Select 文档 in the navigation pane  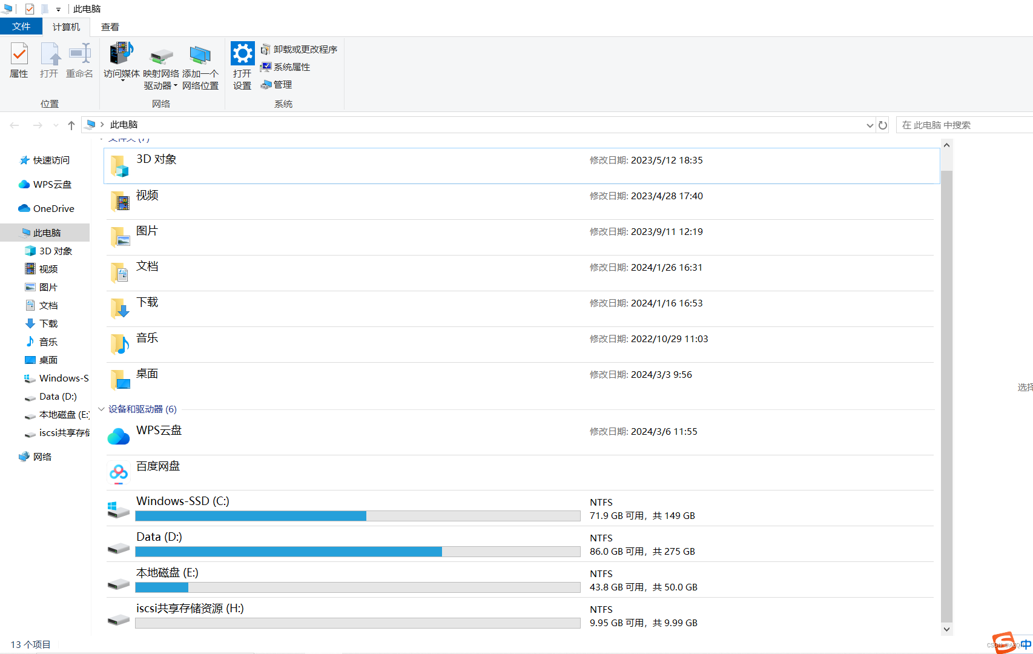pos(41,305)
